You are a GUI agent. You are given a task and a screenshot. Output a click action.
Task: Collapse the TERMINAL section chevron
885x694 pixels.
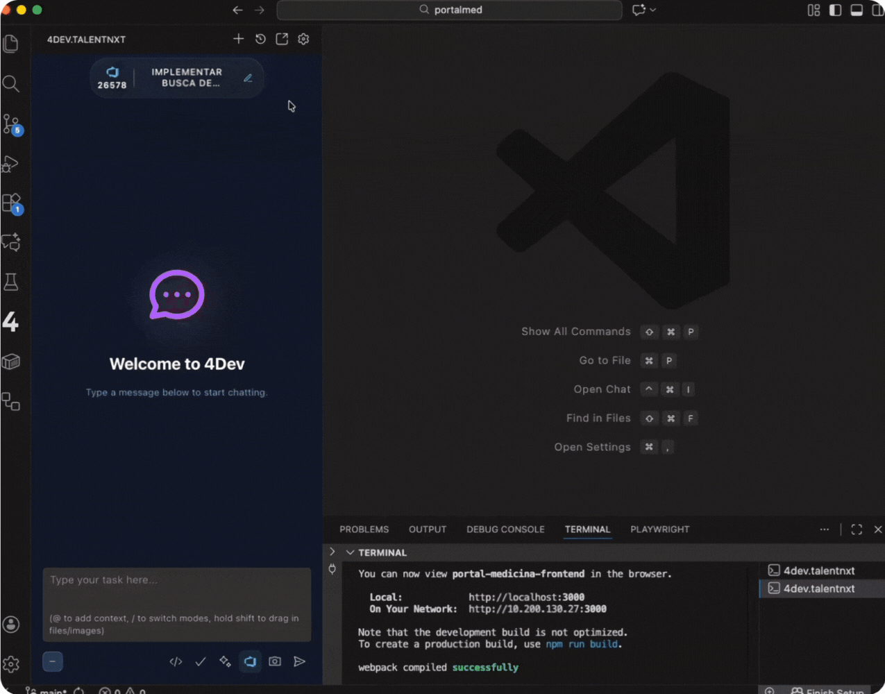pos(351,552)
